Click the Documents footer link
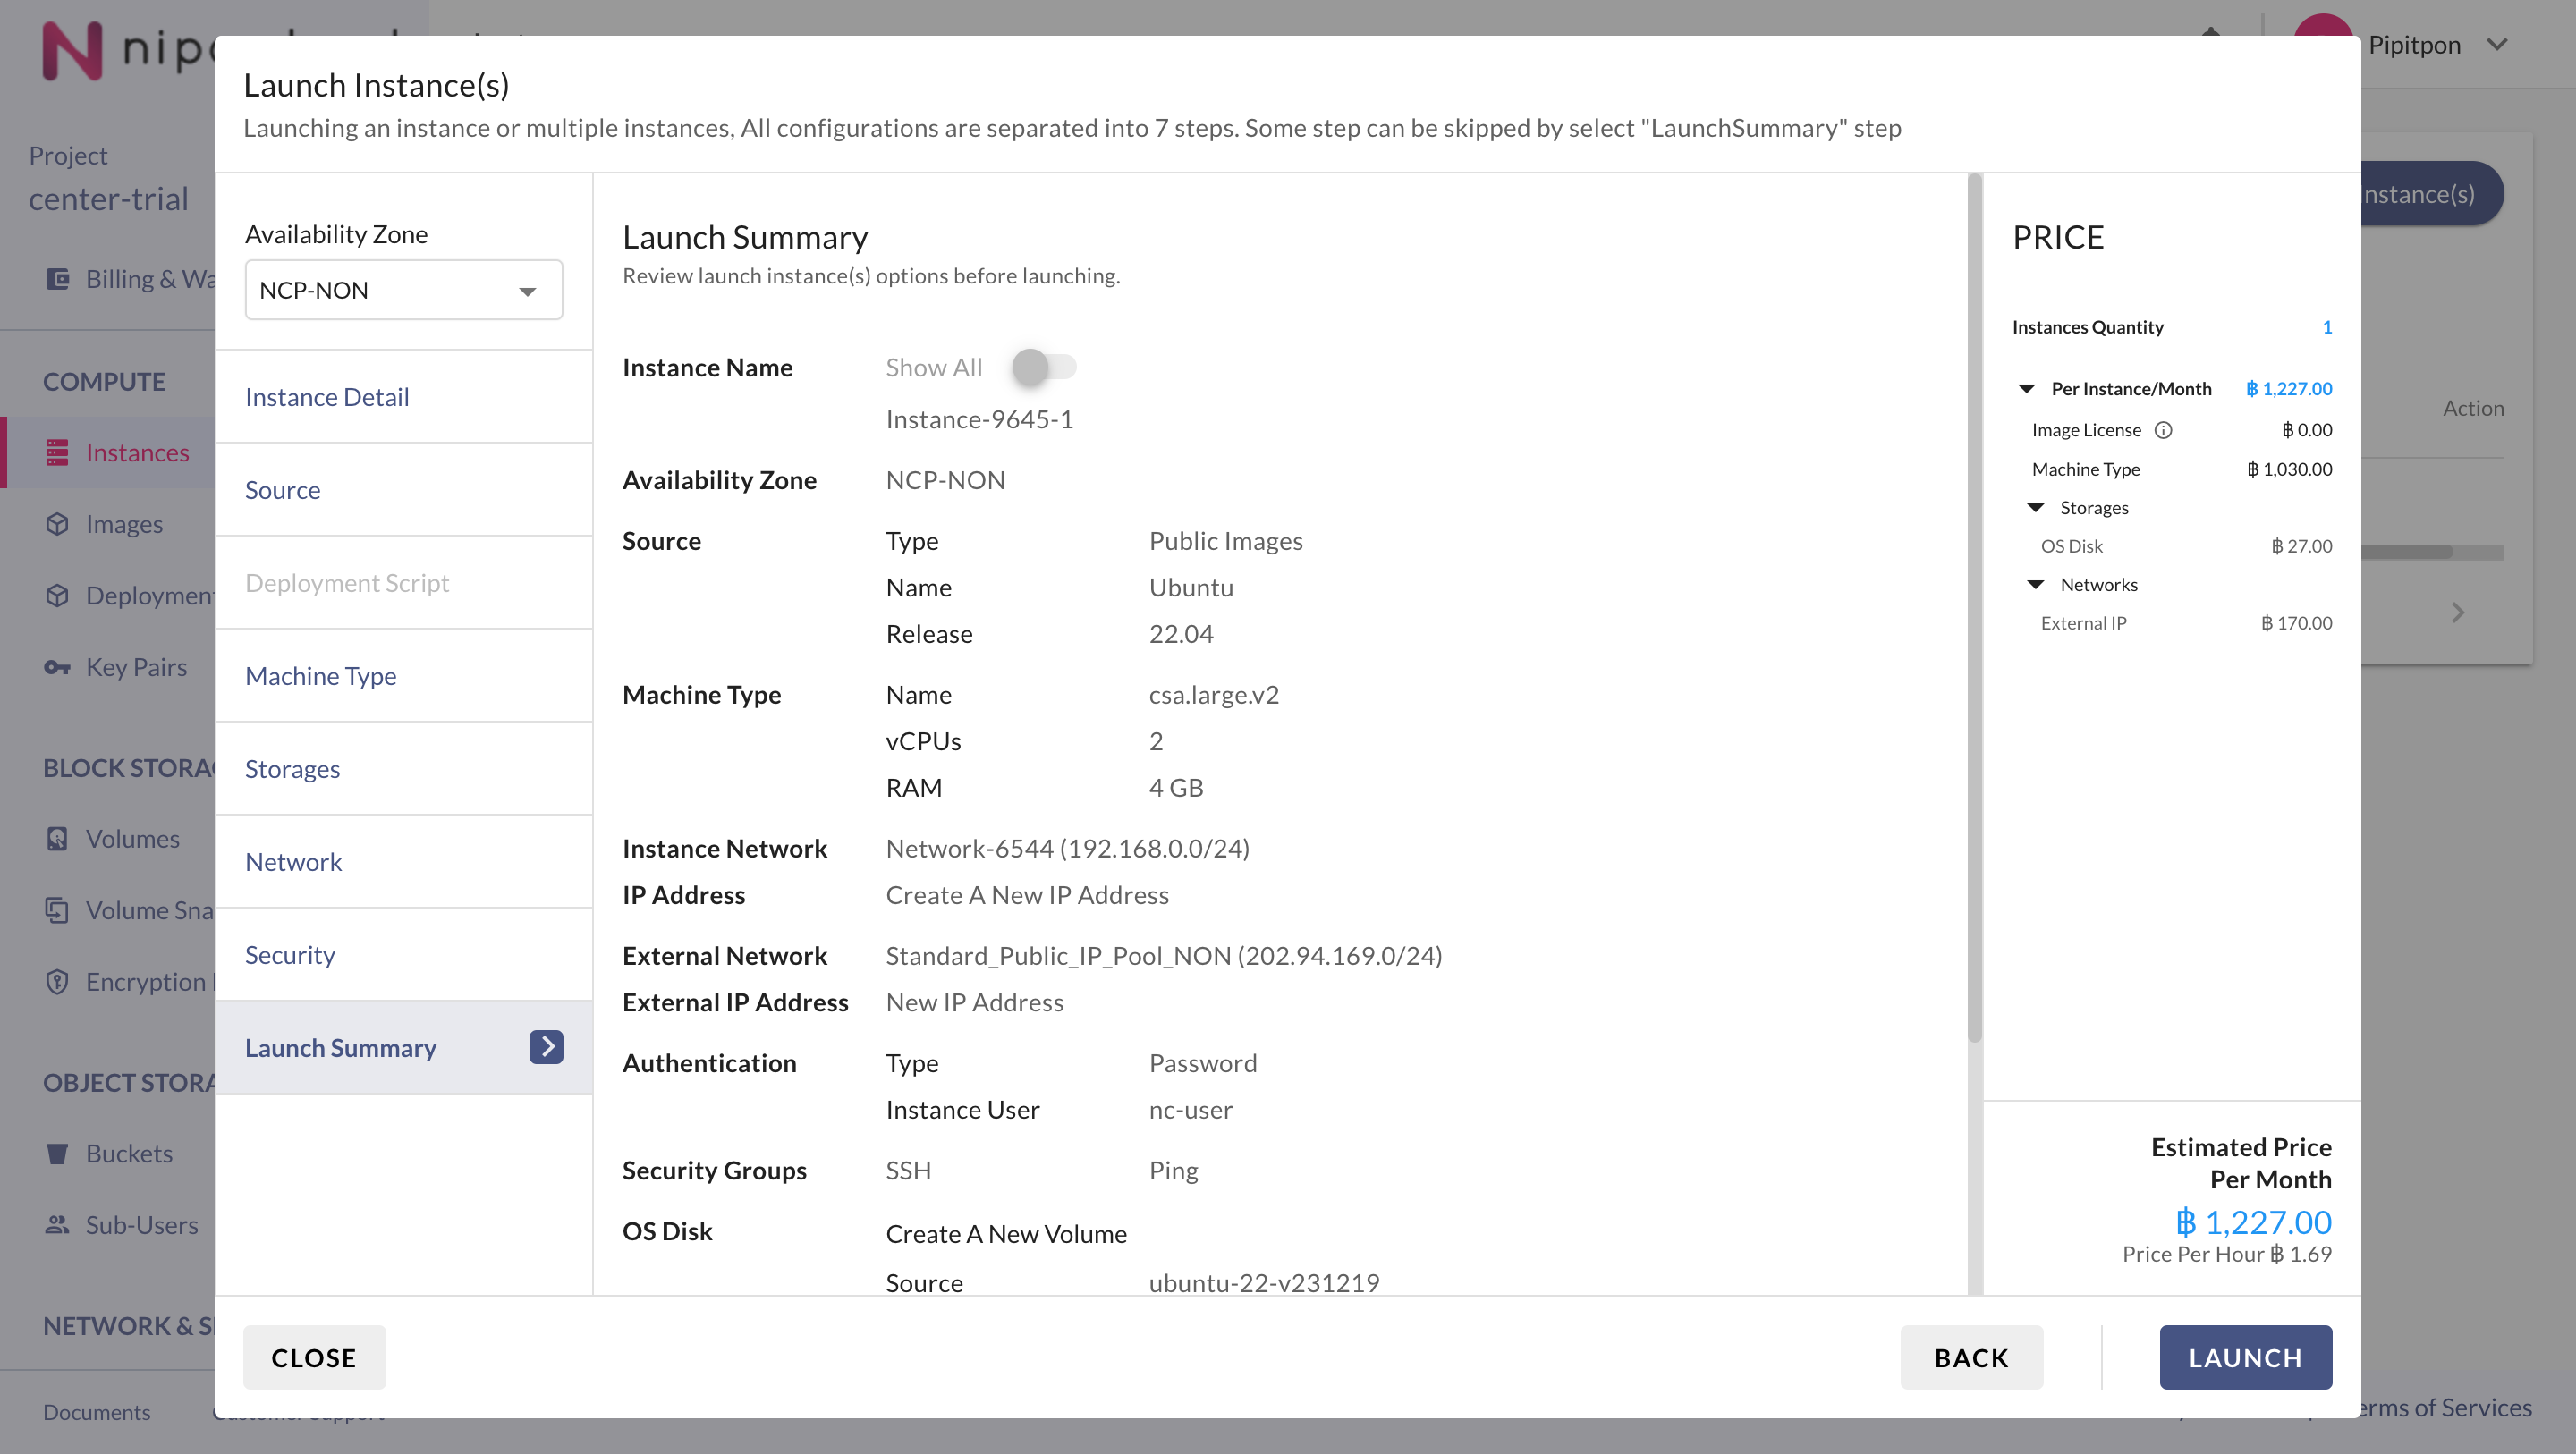The image size is (2576, 1454). [97, 1412]
